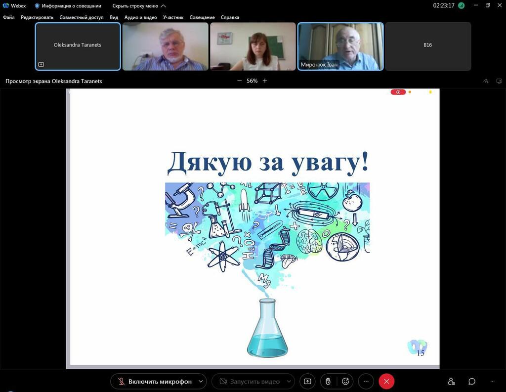Open the Совместный доступ menu

click(x=82, y=17)
